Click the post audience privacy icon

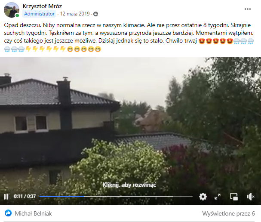(95, 14)
